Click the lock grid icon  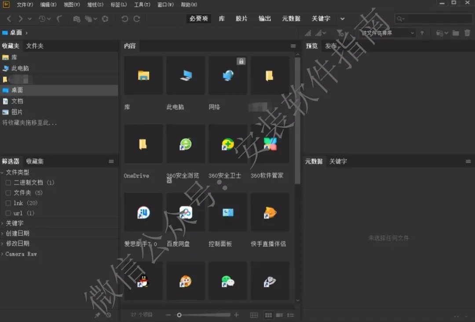[254, 315]
